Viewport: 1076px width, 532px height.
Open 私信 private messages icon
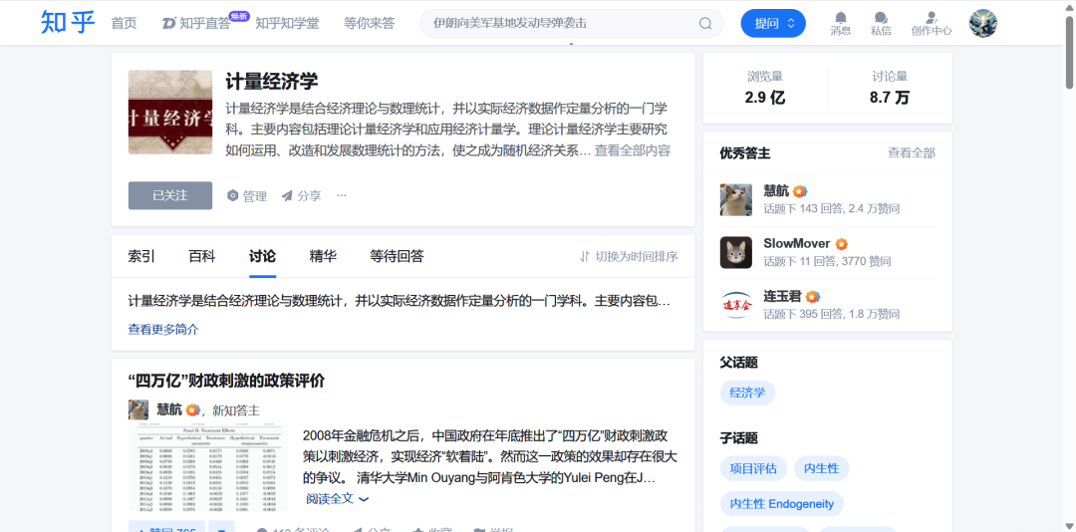click(881, 19)
